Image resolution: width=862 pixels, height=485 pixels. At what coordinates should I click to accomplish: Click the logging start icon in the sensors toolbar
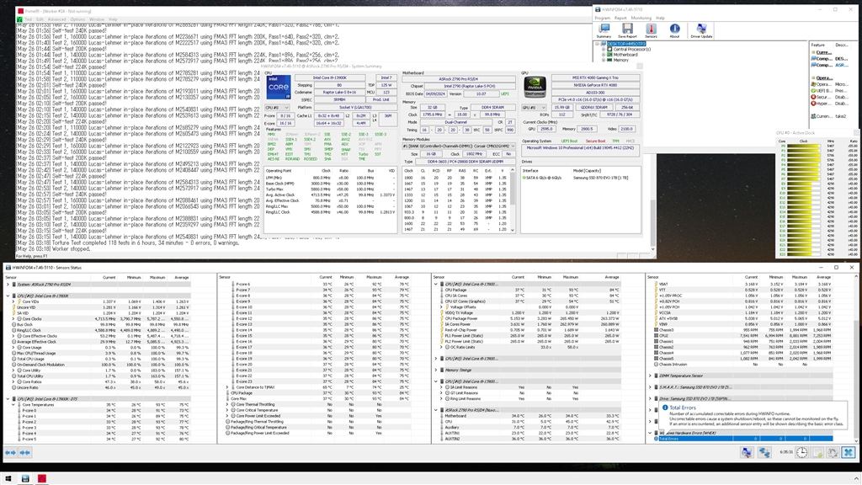click(817, 452)
